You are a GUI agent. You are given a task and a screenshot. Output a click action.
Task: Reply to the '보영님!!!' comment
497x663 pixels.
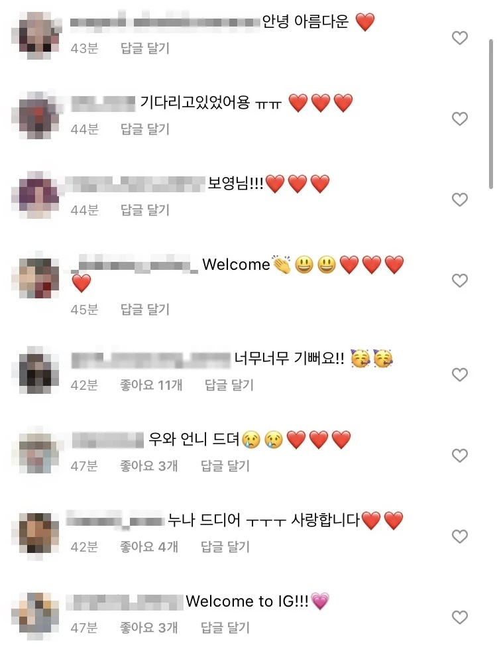click(145, 210)
